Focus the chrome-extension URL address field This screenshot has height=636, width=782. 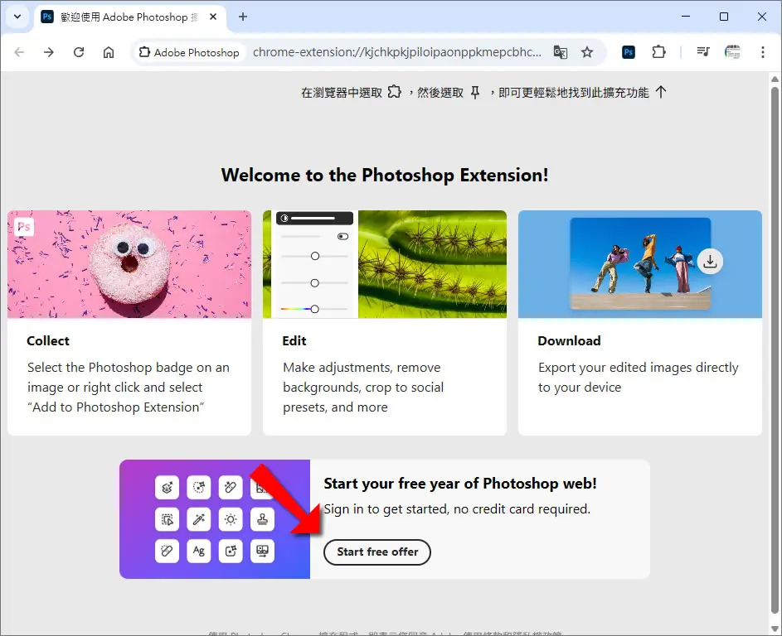(x=396, y=52)
